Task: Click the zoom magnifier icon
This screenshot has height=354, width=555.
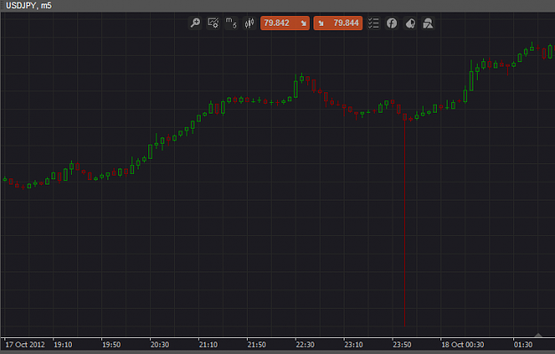Action: coord(195,23)
